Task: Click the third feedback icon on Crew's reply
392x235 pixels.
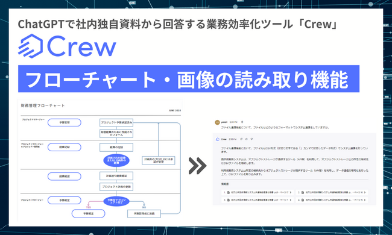Action: tap(251, 139)
